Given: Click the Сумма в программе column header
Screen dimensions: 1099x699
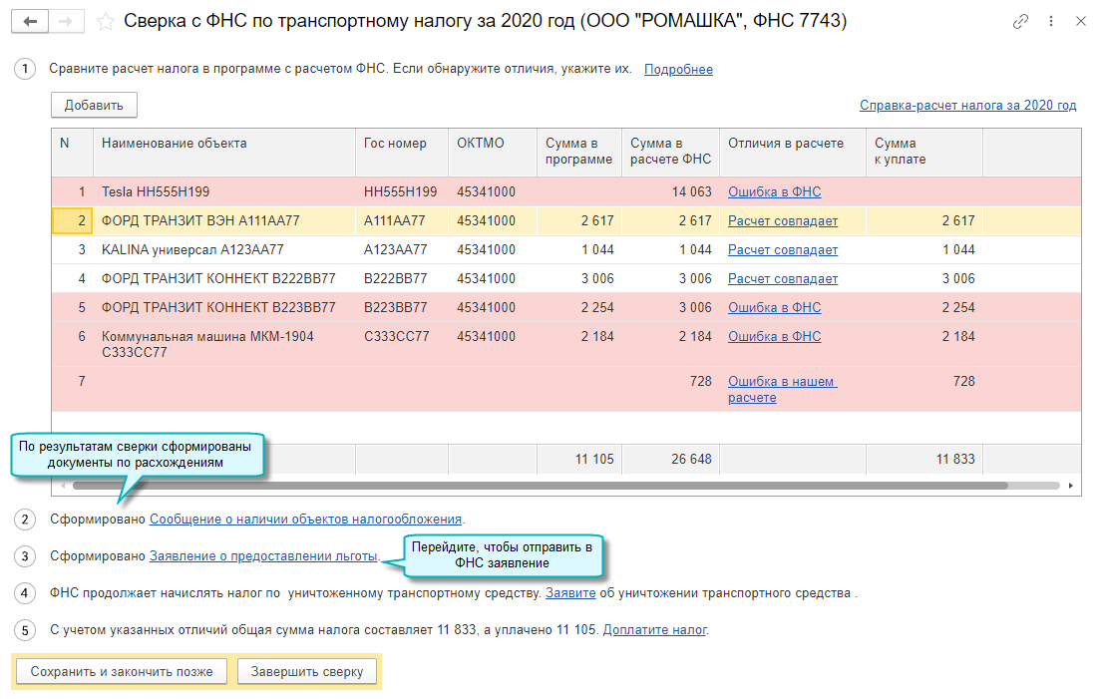Looking at the screenshot, I should (579, 153).
